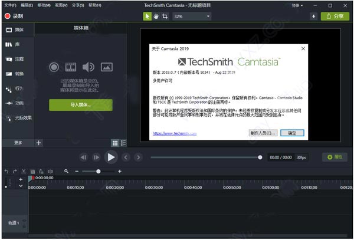Screen dimensions: 354x240
Task: Start recording with the red Record button
Action: pos(14,16)
